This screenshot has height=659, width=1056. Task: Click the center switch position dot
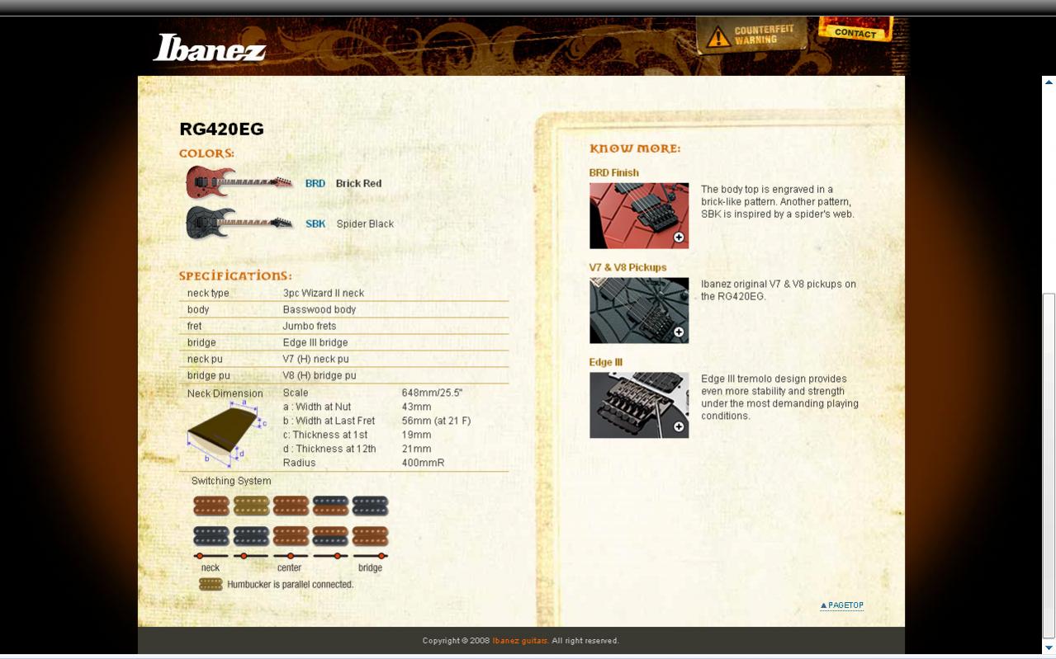[x=291, y=556]
